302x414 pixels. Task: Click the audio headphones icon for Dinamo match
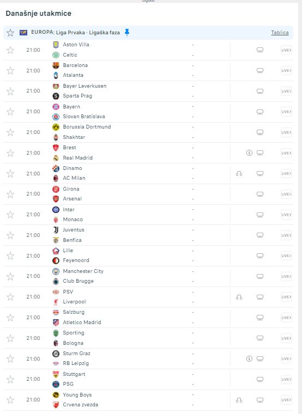tap(239, 173)
